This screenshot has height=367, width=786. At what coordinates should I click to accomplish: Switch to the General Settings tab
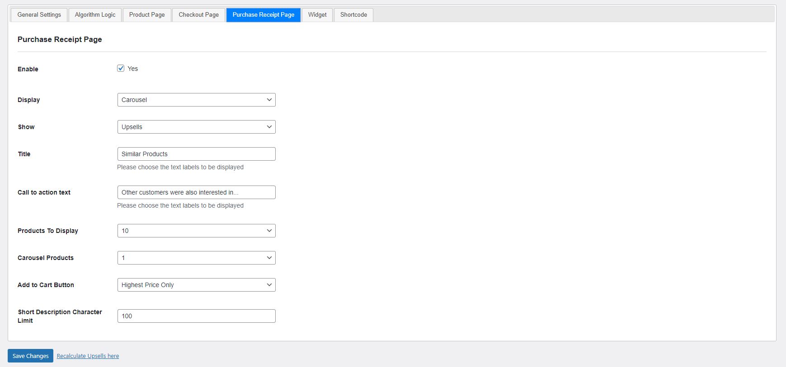(x=39, y=15)
